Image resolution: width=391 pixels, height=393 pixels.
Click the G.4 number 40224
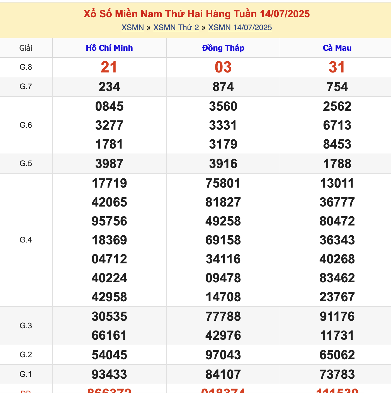[x=109, y=278]
